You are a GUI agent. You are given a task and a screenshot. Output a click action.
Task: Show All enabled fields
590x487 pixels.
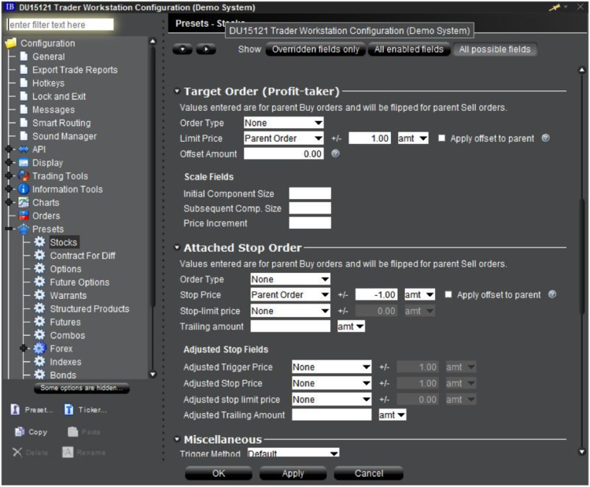click(x=408, y=50)
